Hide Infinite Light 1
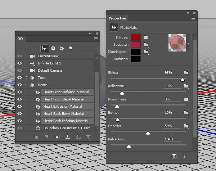The width and height of the screenshot is (216, 171). click(x=19, y=63)
